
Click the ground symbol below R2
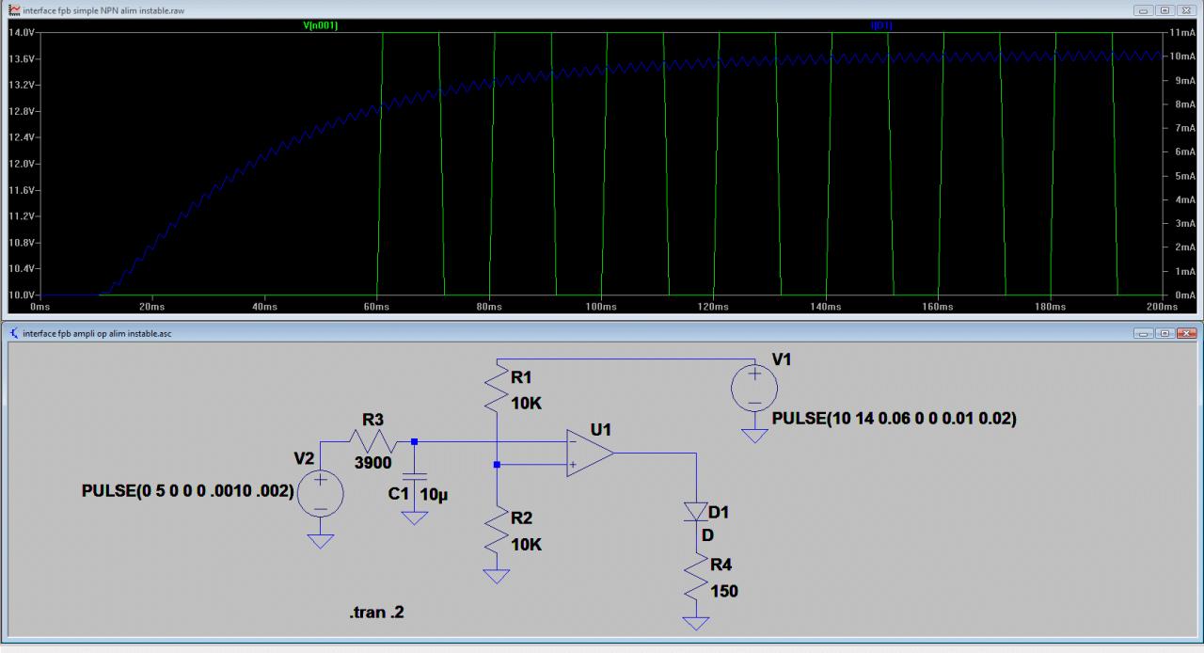[497, 576]
